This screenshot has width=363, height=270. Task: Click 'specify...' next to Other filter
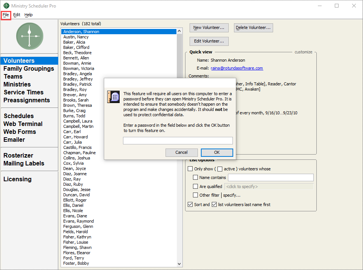coord(232,195)
